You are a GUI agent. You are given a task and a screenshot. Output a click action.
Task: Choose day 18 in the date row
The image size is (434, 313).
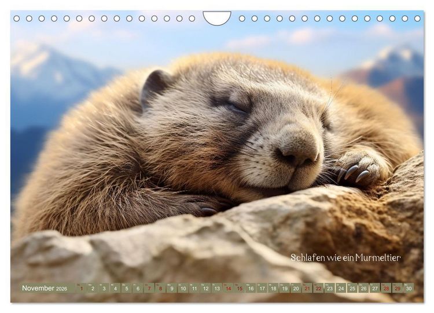coord(274,288)
